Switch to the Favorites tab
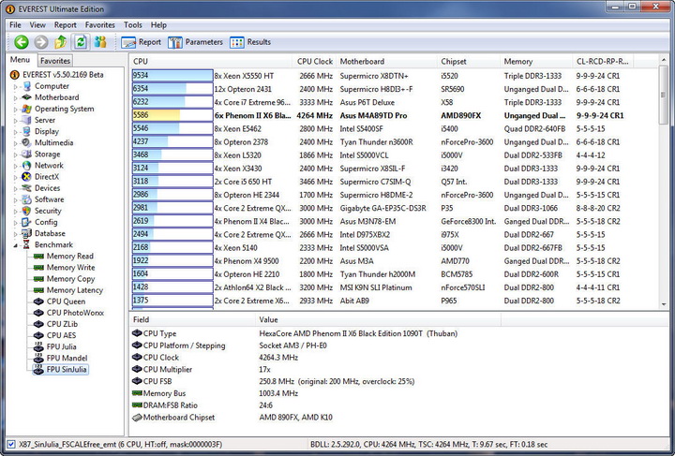The width and height of the screenshot is (675, 456). point(55,61)
